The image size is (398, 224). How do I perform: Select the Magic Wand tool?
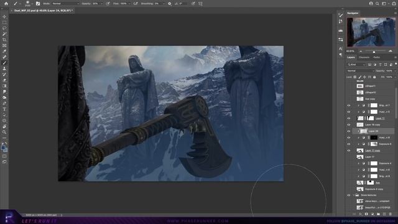(x=4, y=34)
